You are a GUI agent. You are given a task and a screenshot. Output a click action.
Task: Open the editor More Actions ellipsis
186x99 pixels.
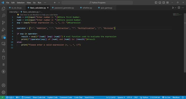183,8
